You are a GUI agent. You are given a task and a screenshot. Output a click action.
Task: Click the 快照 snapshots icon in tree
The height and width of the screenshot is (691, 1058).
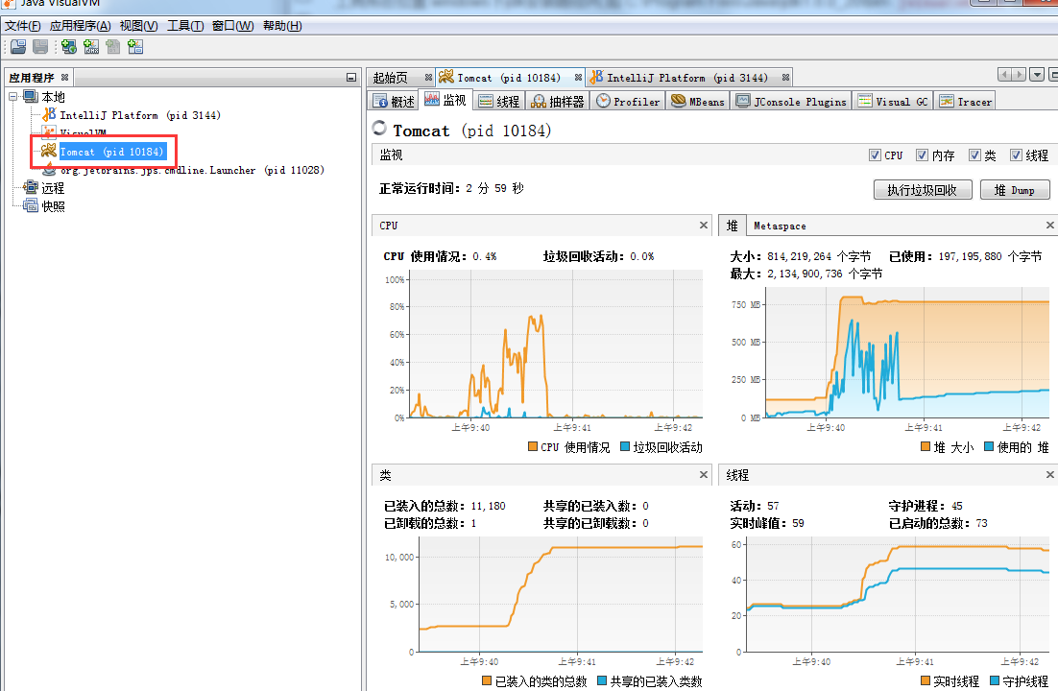click(31, 205)
